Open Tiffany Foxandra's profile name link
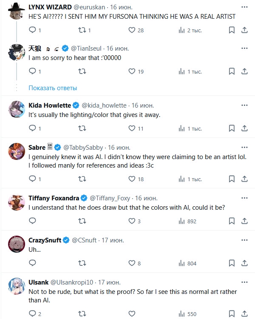This screenshot has width=255, height=319. coord(54,198)
